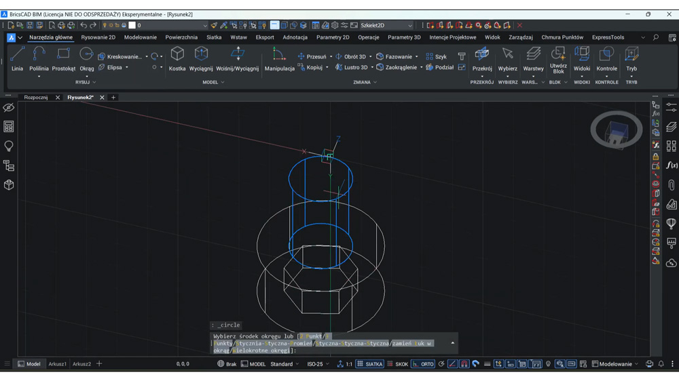Toggle SKOK snap mode
This screenshot has width=679, height=381.
pos(397,364)
